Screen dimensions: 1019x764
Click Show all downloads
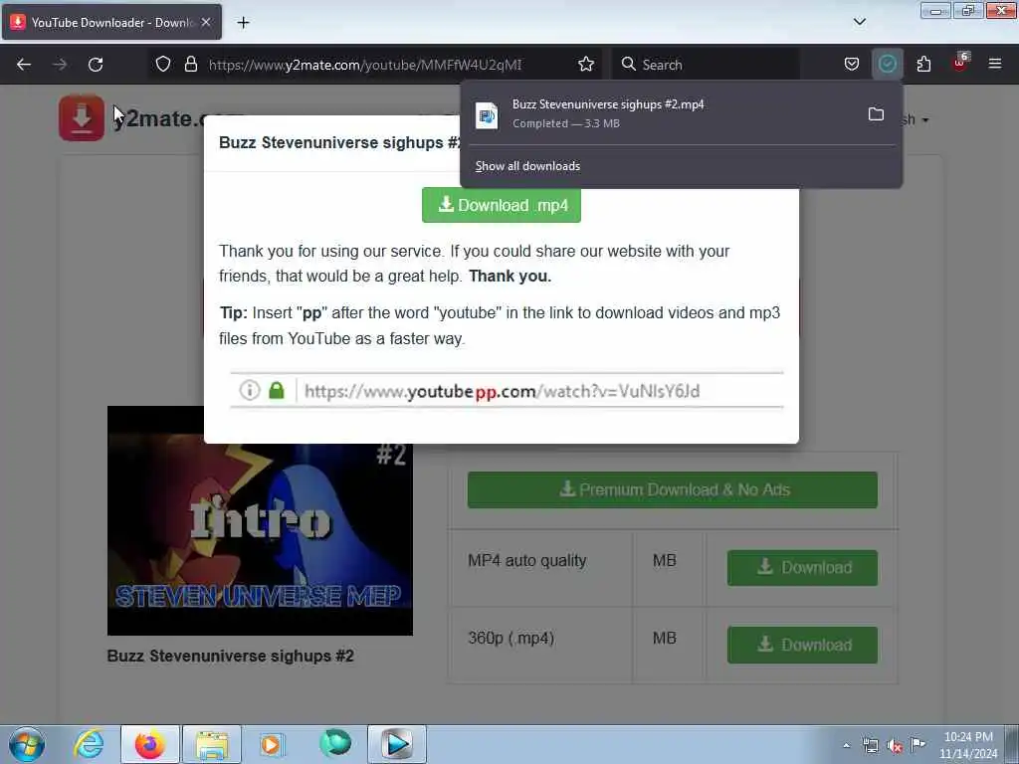(x=527, y=166)
